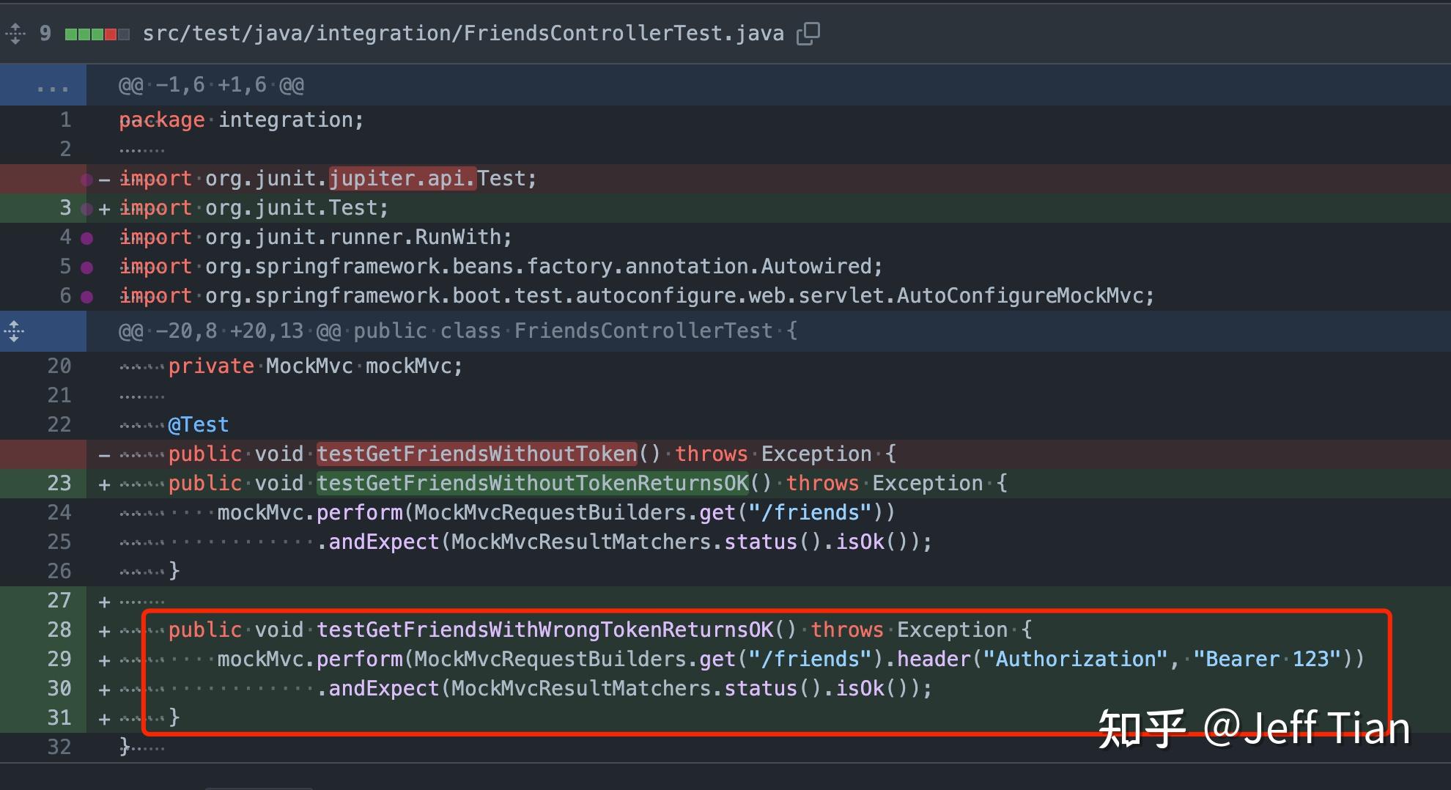Copy the file path using the copy icon
1451x790 pixels.
(808, 33)
